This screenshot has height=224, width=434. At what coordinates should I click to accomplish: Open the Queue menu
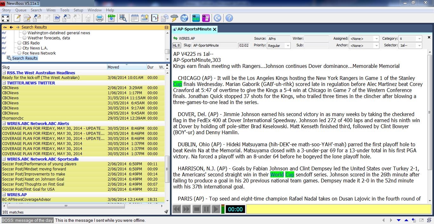point(21,10)
